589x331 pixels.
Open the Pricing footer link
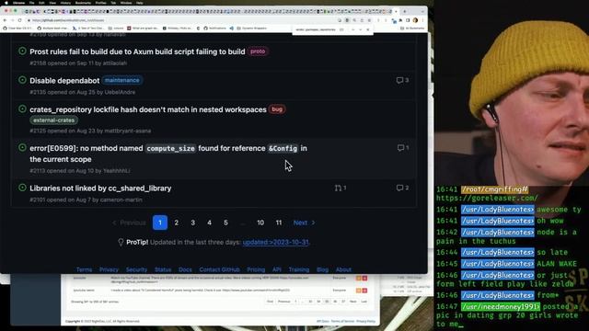[256, 269]
